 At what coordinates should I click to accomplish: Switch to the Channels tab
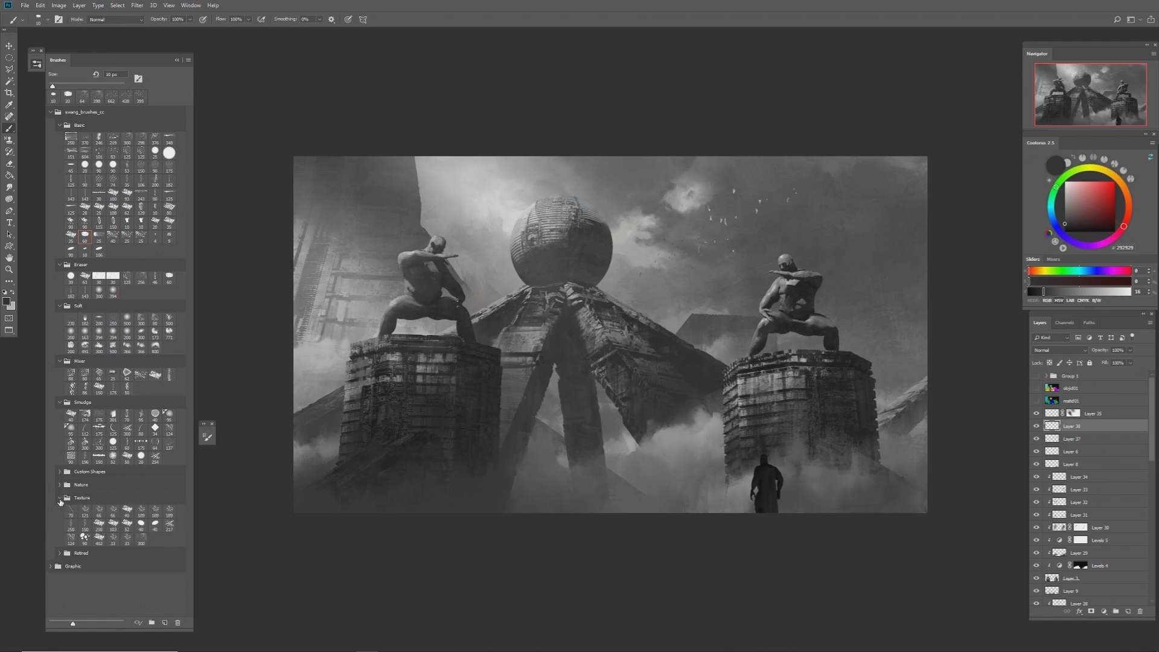click(1064, 322)
